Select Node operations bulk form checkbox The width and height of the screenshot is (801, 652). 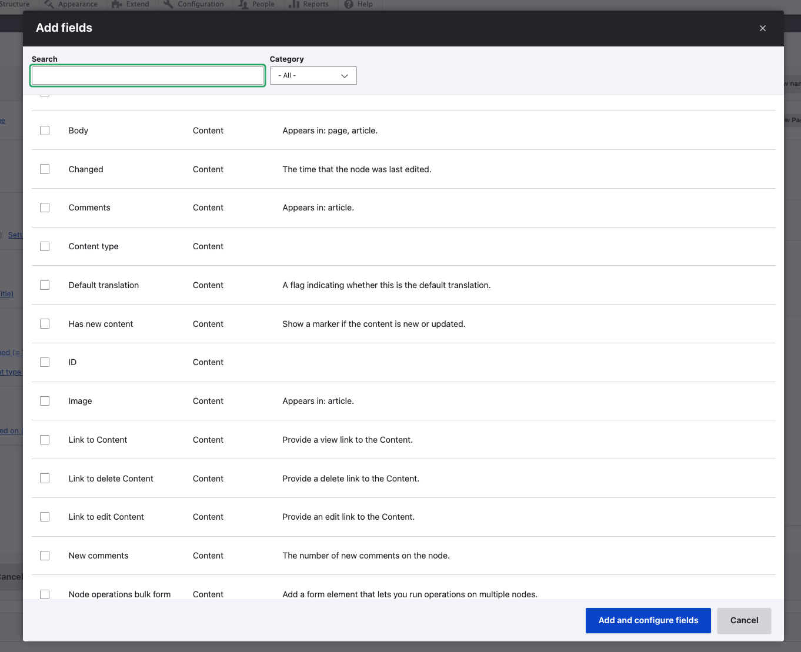(x=45, y=594)
